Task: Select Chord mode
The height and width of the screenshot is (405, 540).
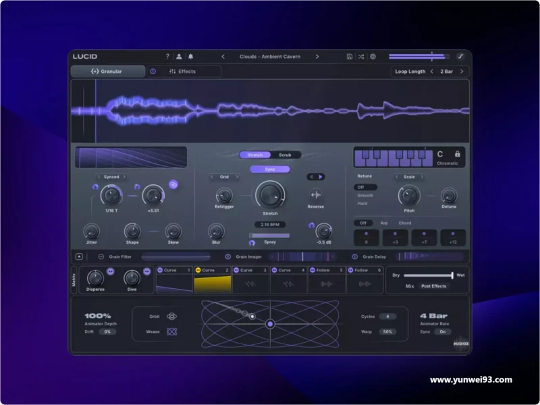Action: [405, 223]
